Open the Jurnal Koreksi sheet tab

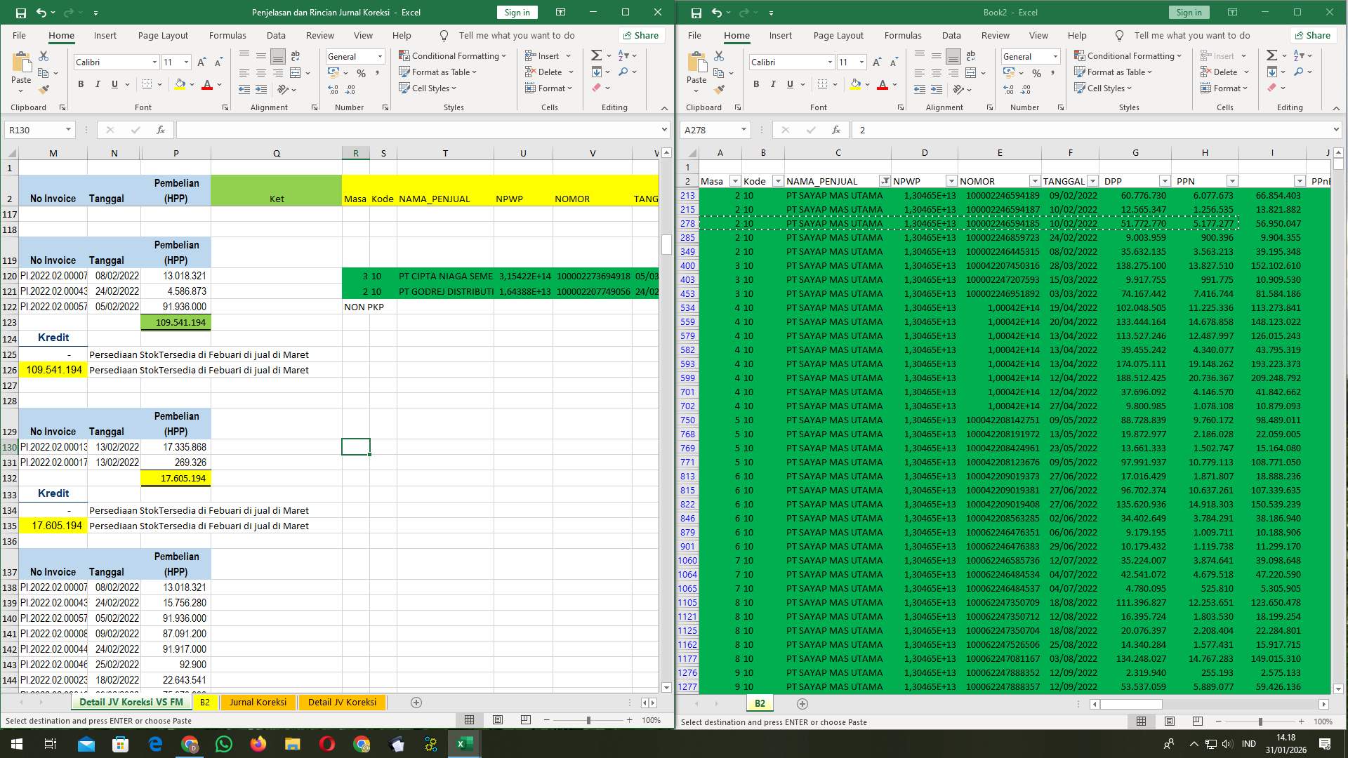tap(258, 702)
